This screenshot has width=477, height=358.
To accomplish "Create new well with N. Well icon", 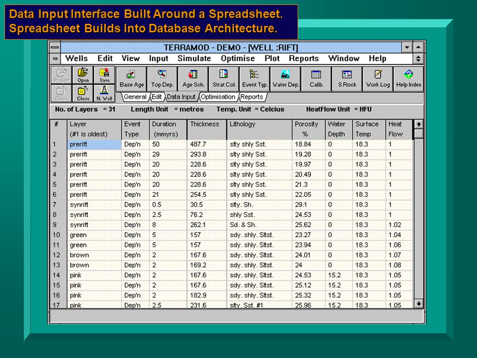I will [x=104, y=93].
